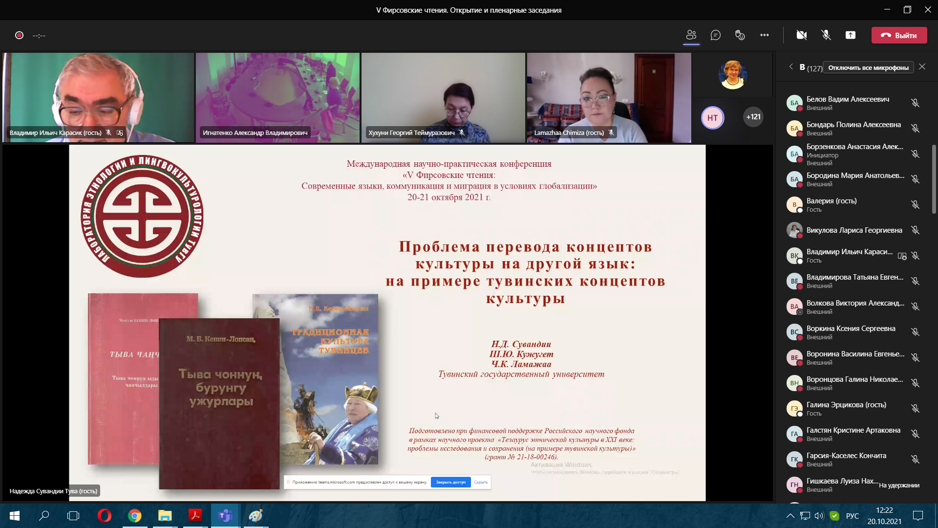The width and height of the screenshot is (938, 528).
Task: Select participant Викулова Лариса Георгиевна
Action: tap(854, 230)
